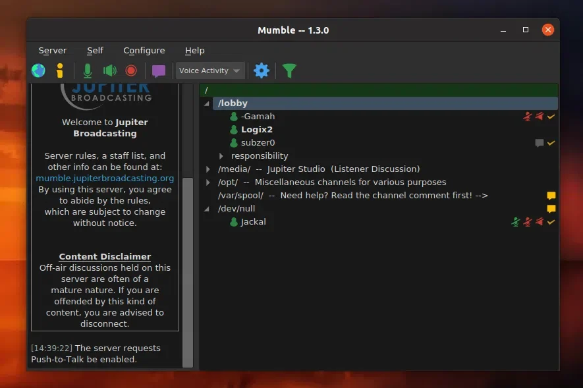Click the /opt/ channel name text
Viewport: 583px width, 388px height.
coord(331,182)
